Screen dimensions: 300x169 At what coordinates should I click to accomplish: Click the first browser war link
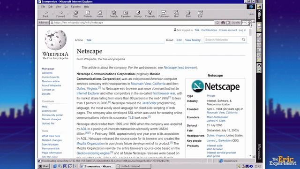[164, 93]
